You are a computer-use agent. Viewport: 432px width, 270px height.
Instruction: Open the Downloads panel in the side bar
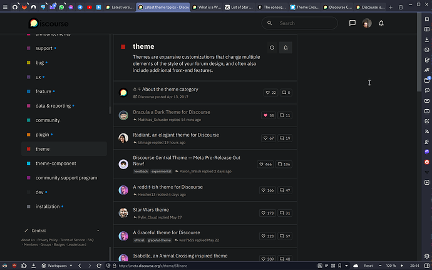[427, 39]
